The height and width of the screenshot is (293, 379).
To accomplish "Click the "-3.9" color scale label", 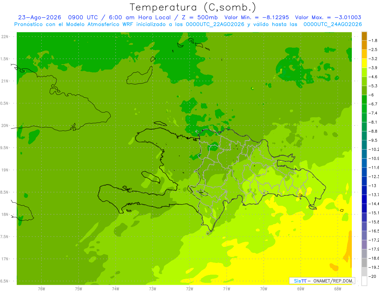I will [374, 68].
